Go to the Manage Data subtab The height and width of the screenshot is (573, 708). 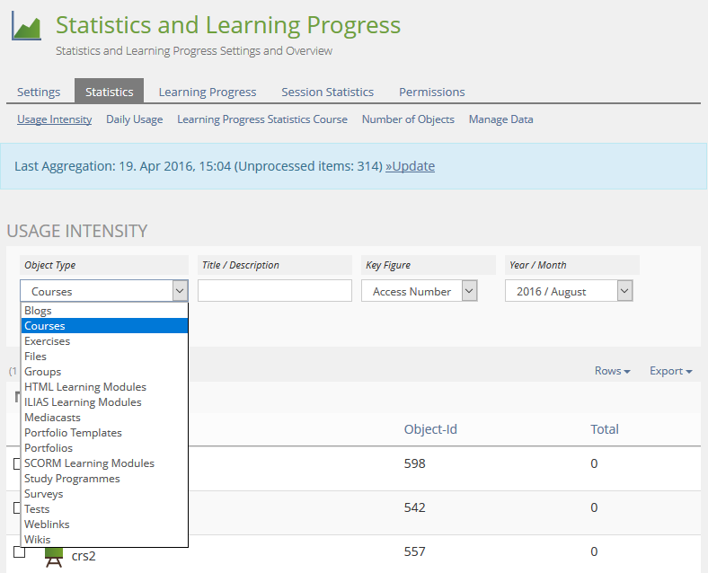tap(500, 119)
